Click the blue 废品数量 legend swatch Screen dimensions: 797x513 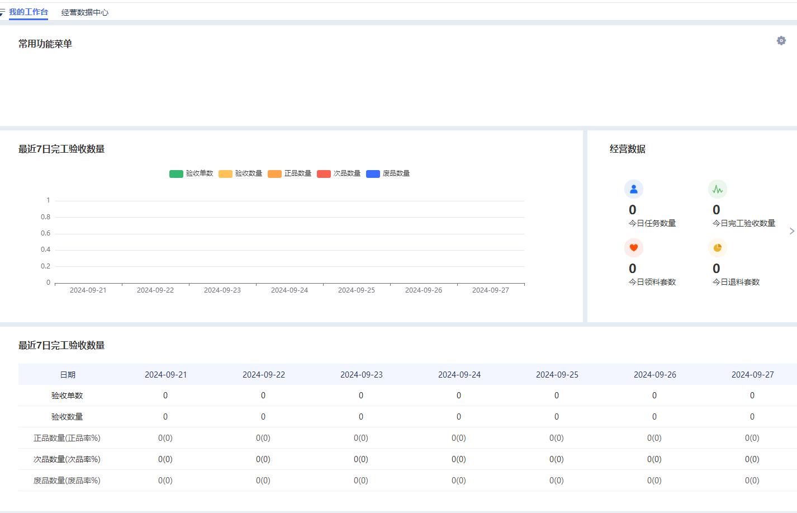point(373,174)
